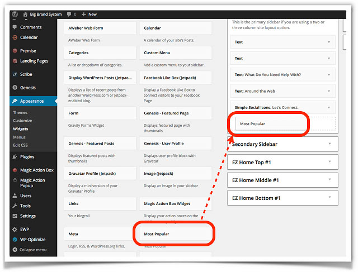The image size is (358, 272).
Task: Click the plus icon next to New
Action: coord(83,15)
